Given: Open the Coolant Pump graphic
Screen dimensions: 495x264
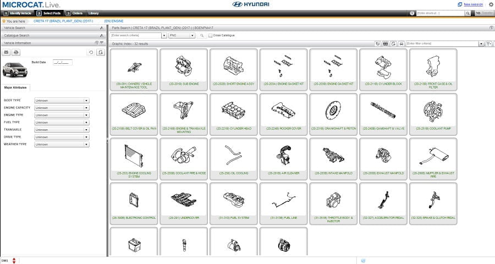Looking at the screenshot, I should (x=433, y=114).
